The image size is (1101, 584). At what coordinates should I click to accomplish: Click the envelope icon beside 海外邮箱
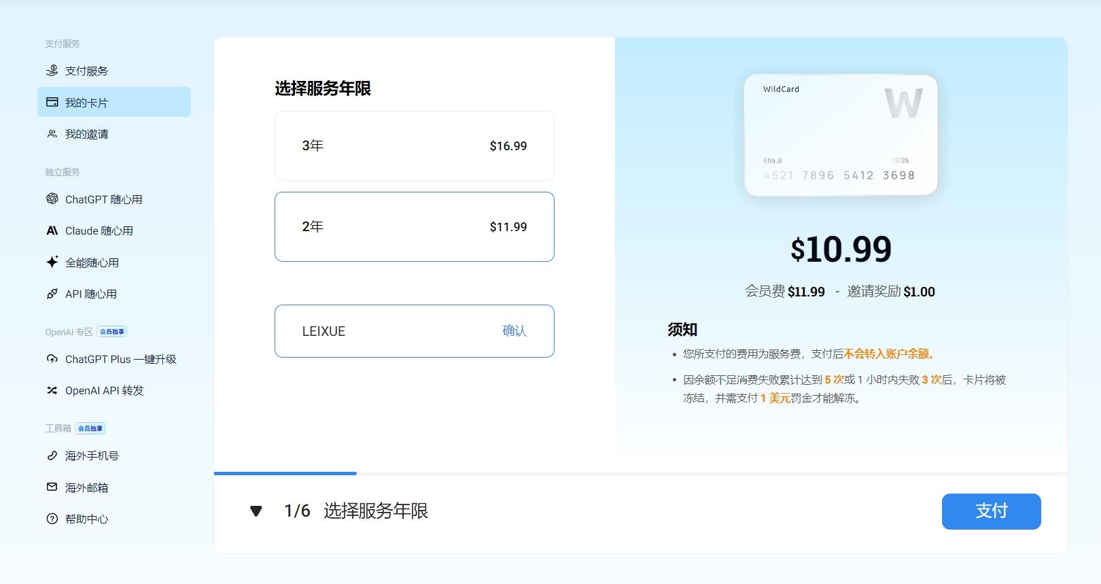[x=52, y=487]
